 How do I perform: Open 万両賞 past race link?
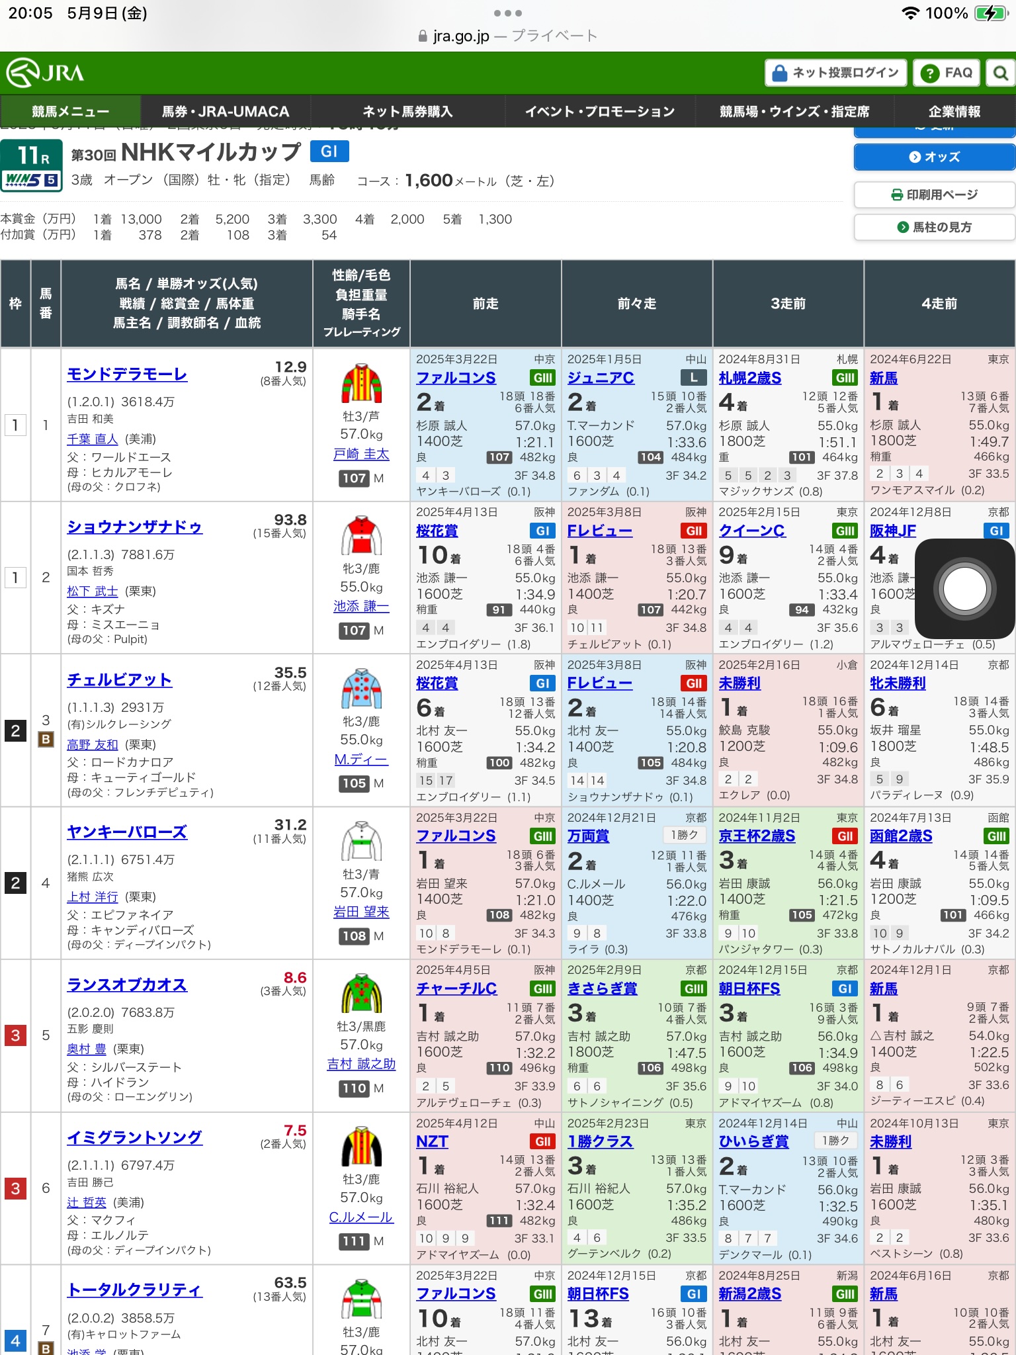tap(588, 836)
